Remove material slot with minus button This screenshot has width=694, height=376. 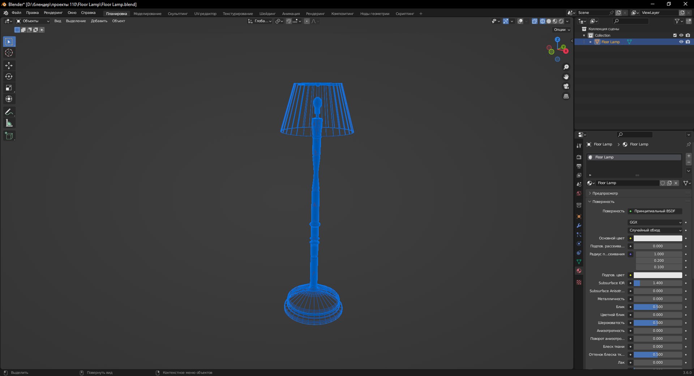click(689, 163)
